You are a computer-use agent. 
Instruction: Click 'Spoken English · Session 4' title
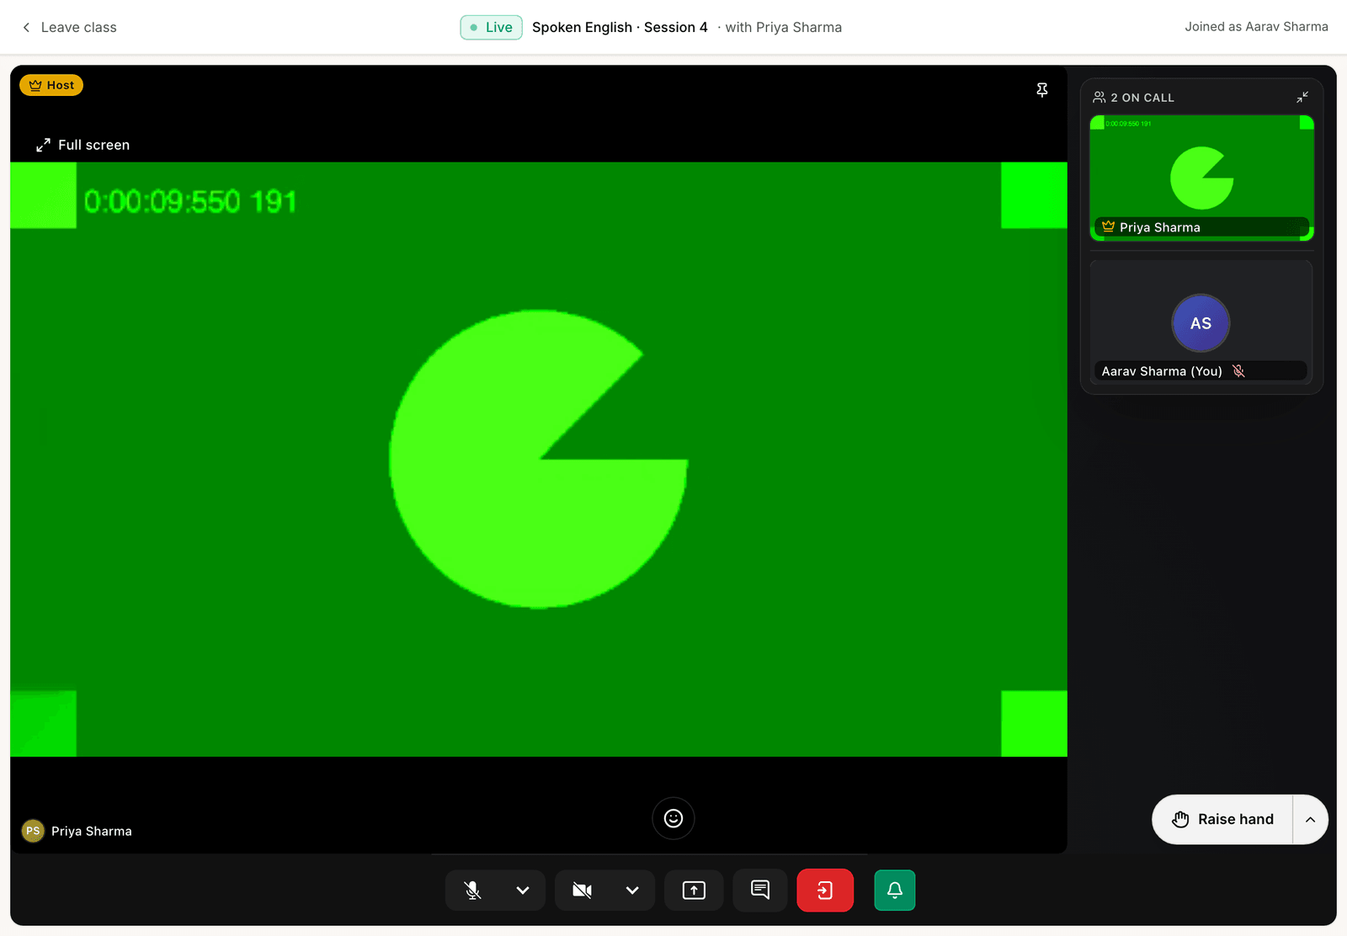click(x=620, y=27)
